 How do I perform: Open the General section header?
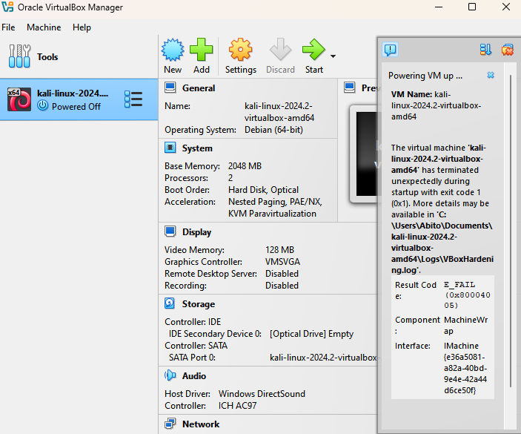pyautogui.click(x=199, y=88)
